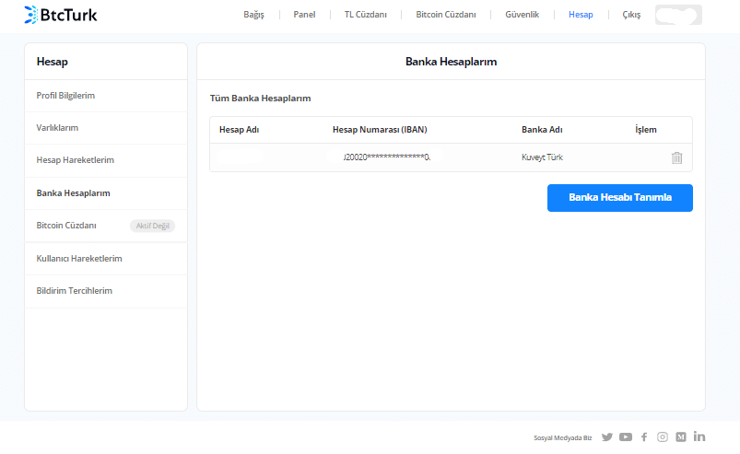Image resolution: width=740 pixels, height=454 pixels.
Task: Open the LinkedIn social link
Action: pyautogui.click(x=699, y=437)
